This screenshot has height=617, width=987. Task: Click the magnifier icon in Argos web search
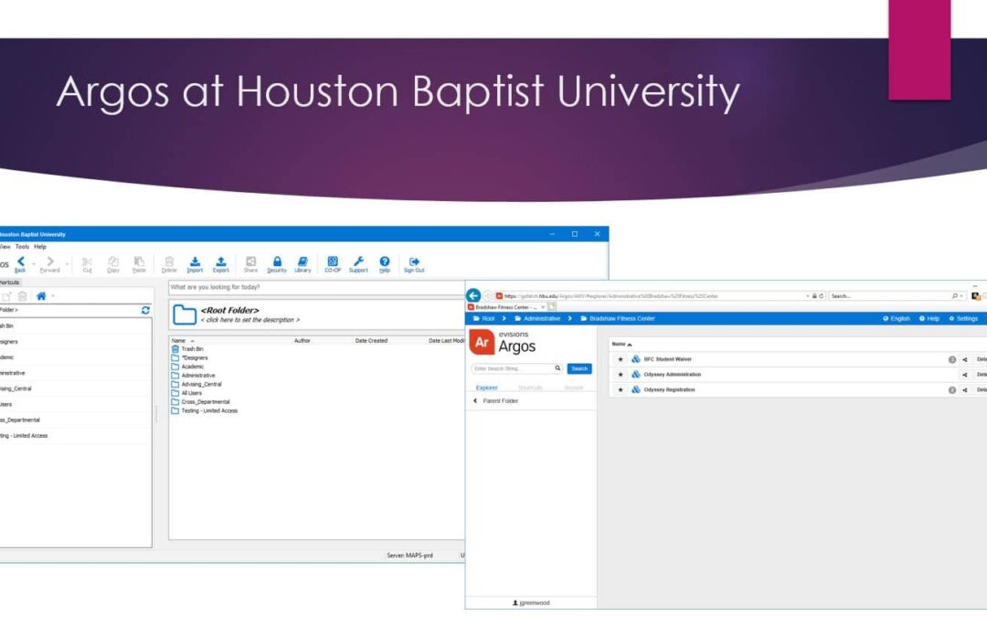557,368
